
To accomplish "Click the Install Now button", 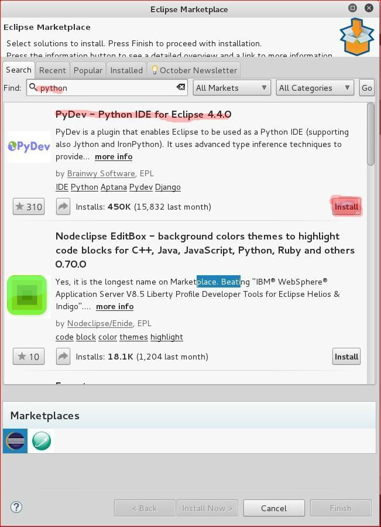I will point(207,508).
